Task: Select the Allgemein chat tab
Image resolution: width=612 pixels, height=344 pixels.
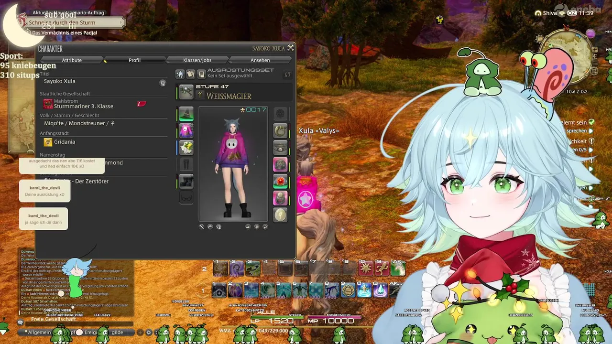Action: tap(39, 332)
